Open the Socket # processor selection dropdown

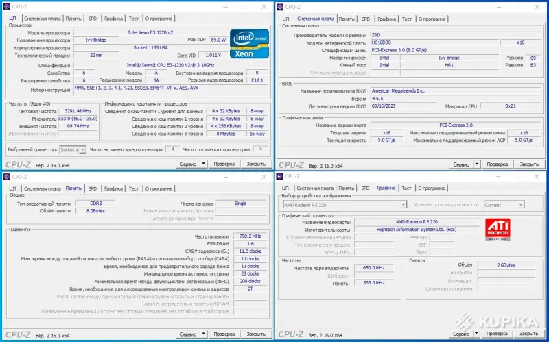pos(73,149)
